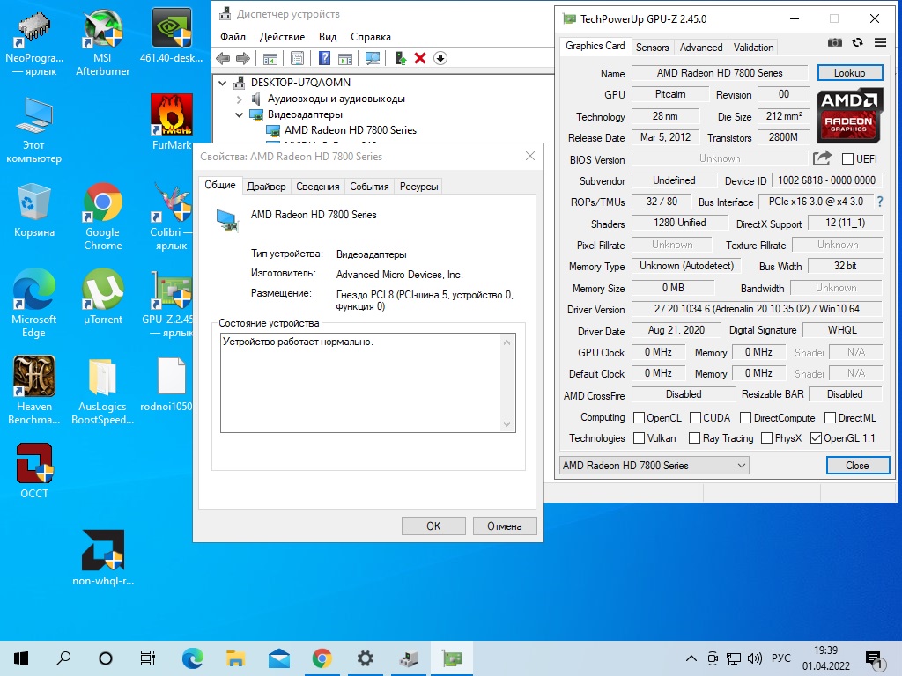Click the Device Manager help icon
This screenshot has height=676, width=902.
coord(324,58)
